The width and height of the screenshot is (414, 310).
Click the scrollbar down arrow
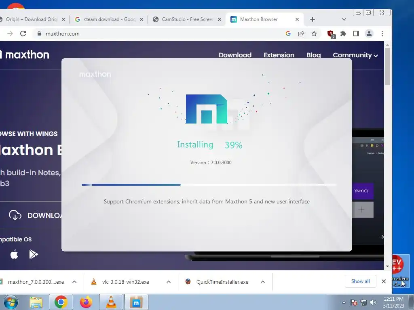387,266
